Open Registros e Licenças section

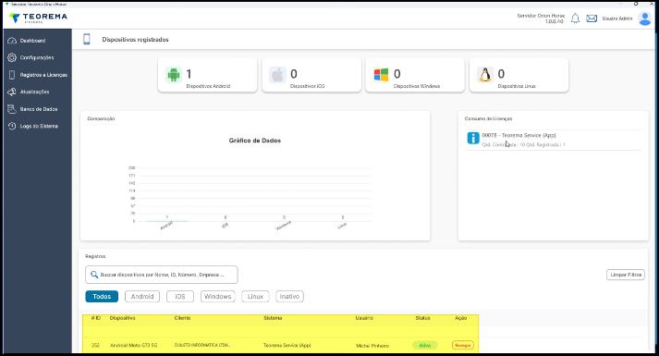click(x=43, y=75)
